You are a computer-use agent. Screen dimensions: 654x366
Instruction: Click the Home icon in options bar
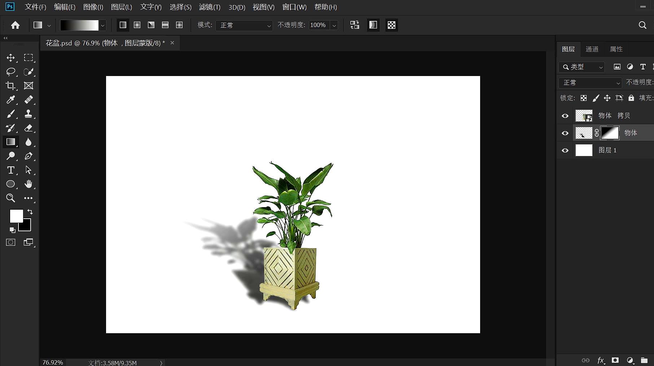click(15, 25)
